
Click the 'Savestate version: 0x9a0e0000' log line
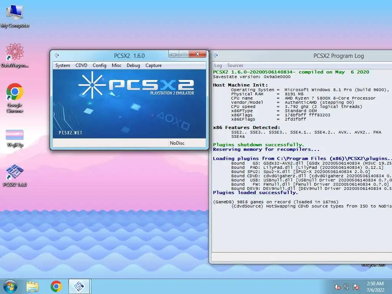252,77
